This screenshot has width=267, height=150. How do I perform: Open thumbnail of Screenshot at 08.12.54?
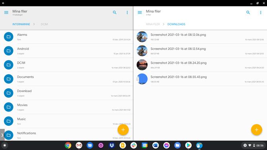coord(142,51)
